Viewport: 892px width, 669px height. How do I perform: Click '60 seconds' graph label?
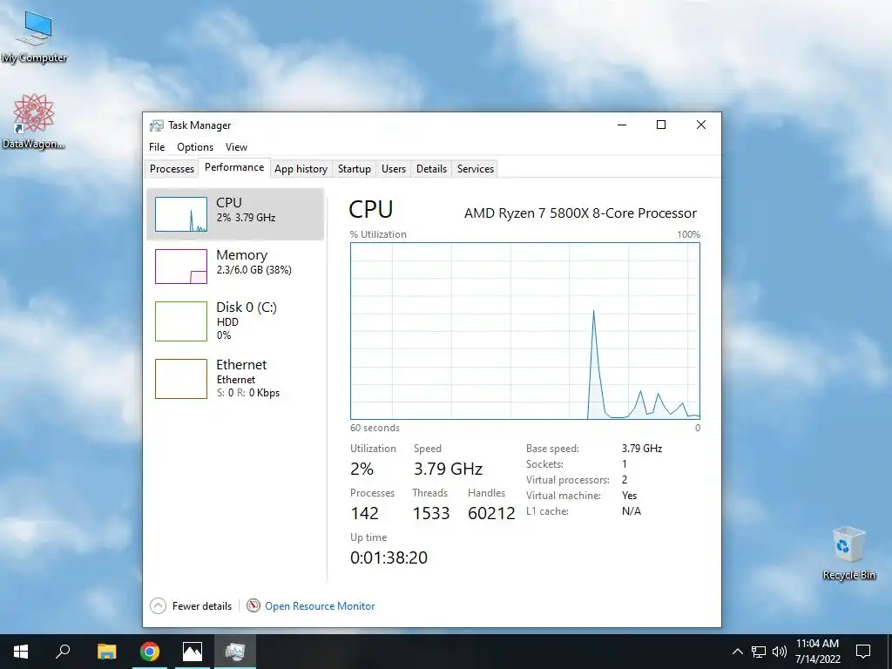click(375, 428)
